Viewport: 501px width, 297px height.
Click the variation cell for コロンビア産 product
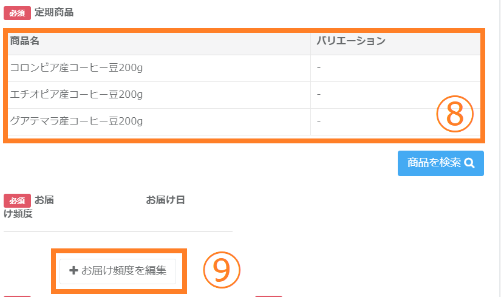tap(319, 68)
